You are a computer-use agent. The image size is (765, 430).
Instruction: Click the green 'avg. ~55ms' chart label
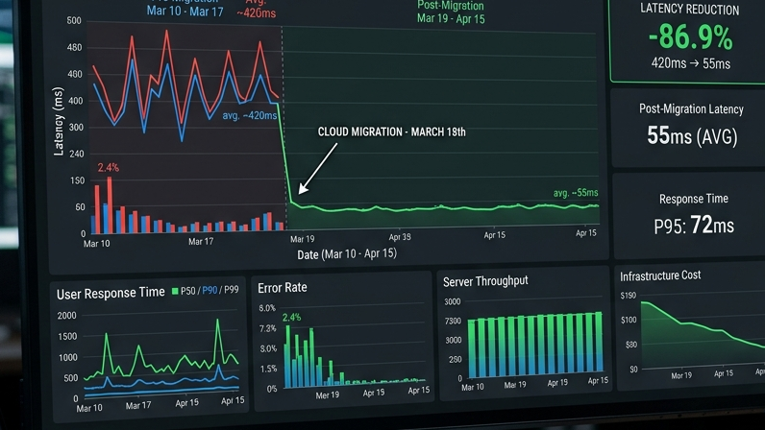576,193
